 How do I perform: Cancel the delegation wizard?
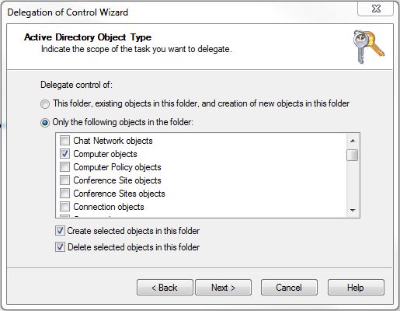point(289,288)
